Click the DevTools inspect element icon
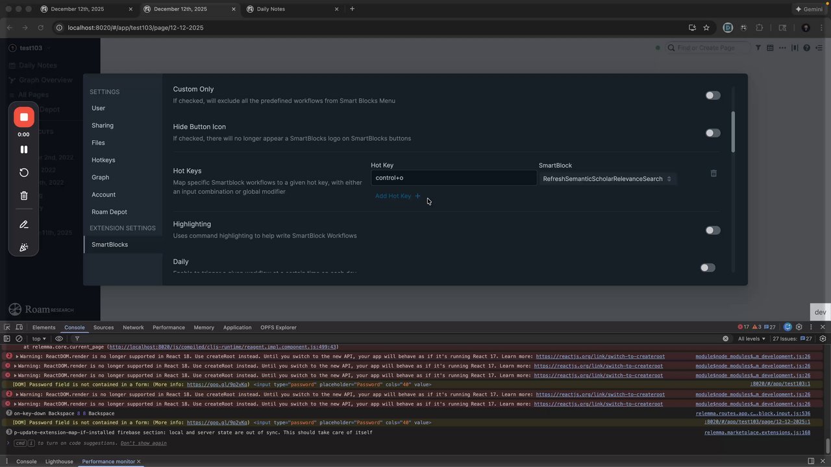 [7, 328]
